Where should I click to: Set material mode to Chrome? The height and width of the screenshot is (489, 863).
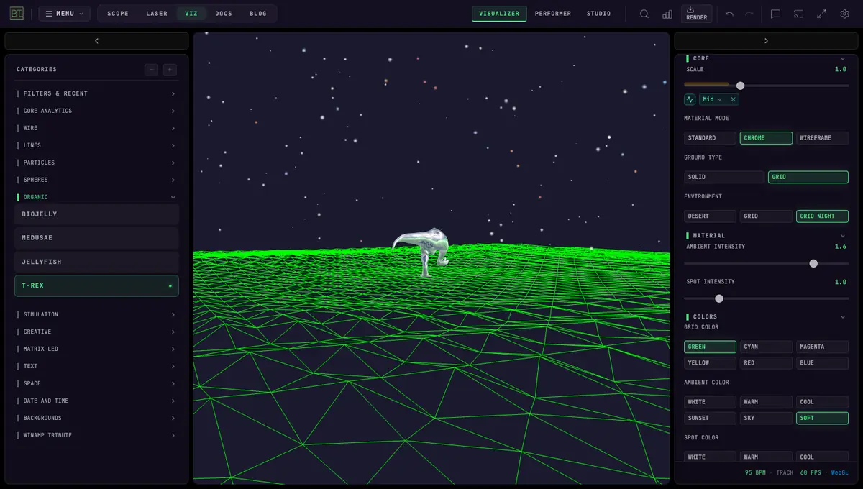click(766, 138)
